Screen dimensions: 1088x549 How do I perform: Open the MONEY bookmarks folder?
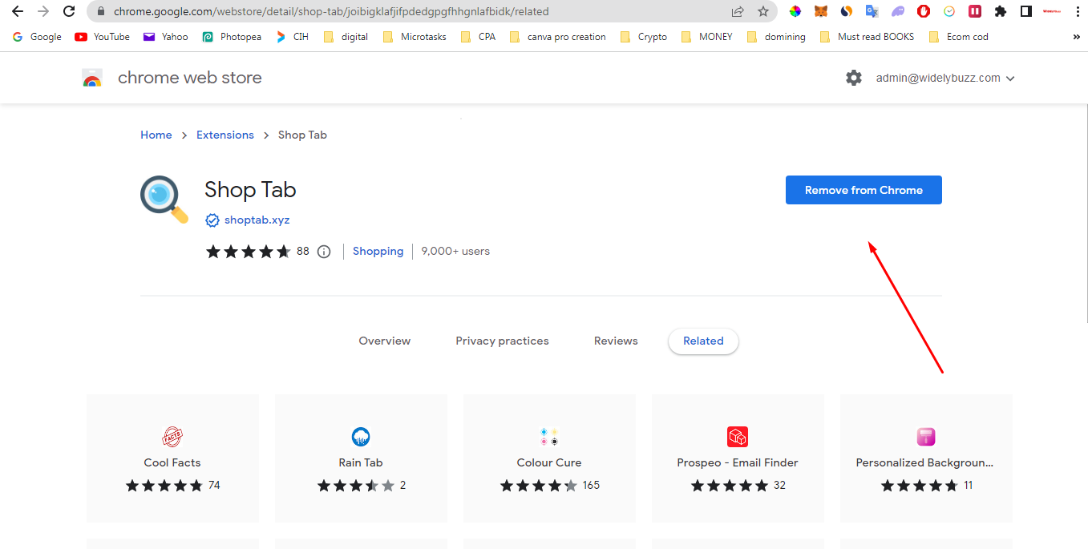coord(706,37)
